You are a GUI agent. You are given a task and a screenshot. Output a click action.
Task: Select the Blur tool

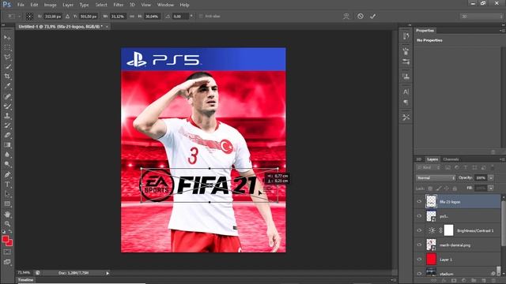pyautogui.click(x=7, y=155)
